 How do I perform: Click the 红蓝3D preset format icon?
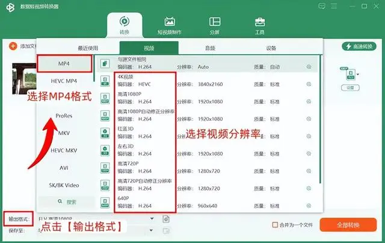coord(105,133)
